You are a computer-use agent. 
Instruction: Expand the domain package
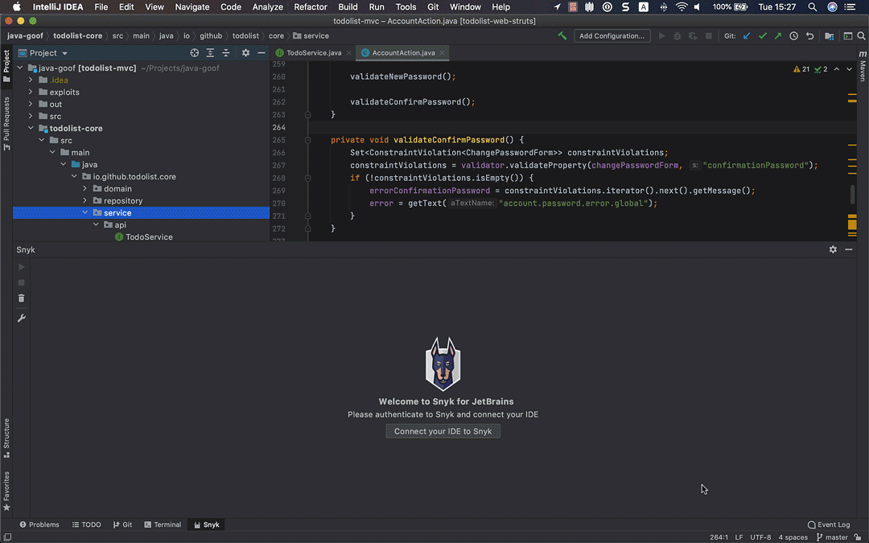[84, 189]
